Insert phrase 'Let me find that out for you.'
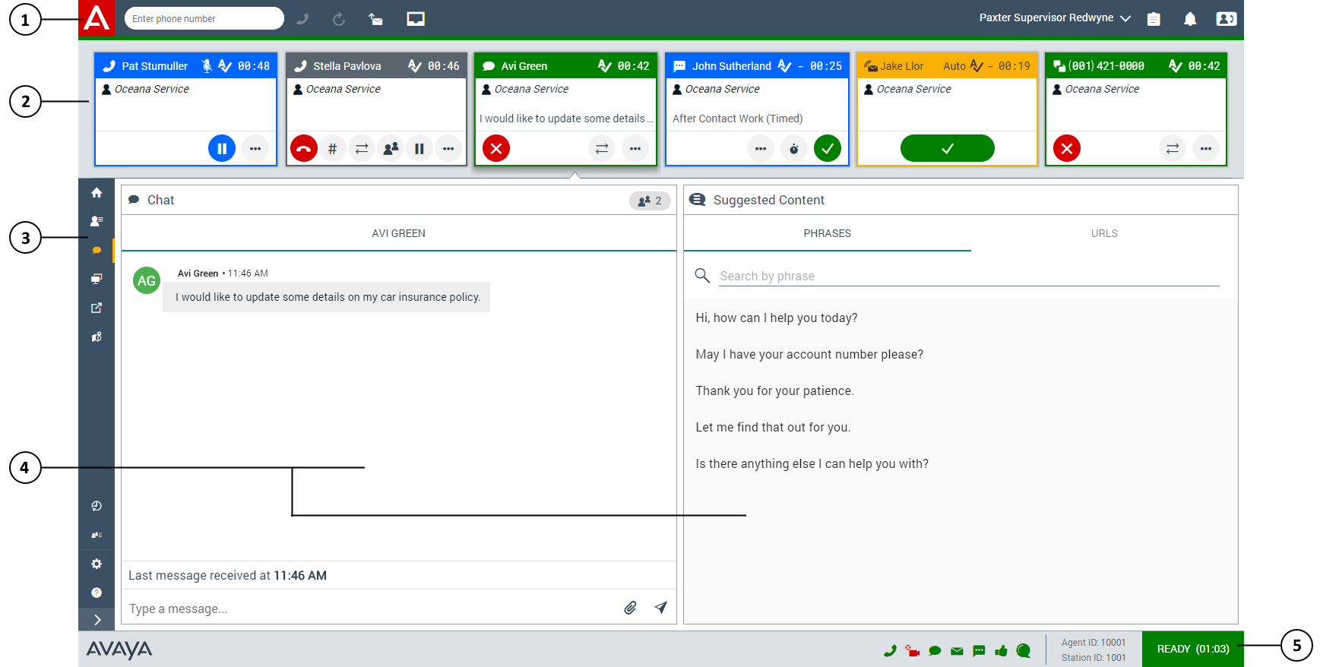The width and height of the screenshot is (1320, 667). [773, 428]
